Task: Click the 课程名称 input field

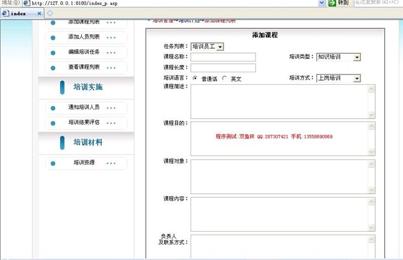Action: pos(223,57)
